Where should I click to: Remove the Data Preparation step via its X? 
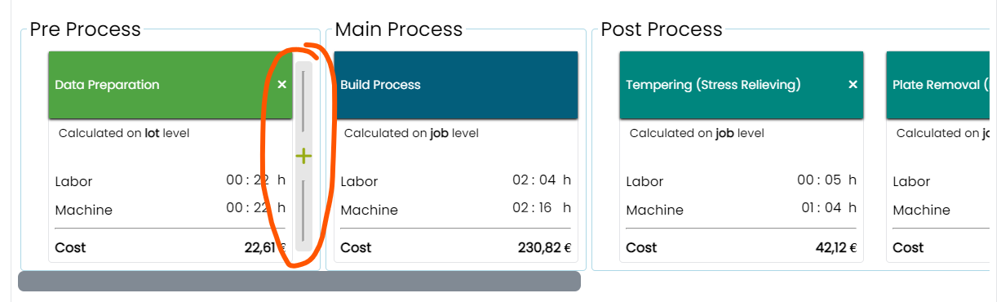pos(281,85)
